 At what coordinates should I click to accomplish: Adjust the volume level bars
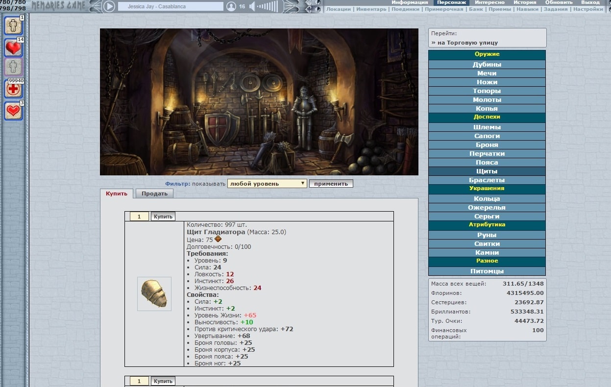coord(267,6)
